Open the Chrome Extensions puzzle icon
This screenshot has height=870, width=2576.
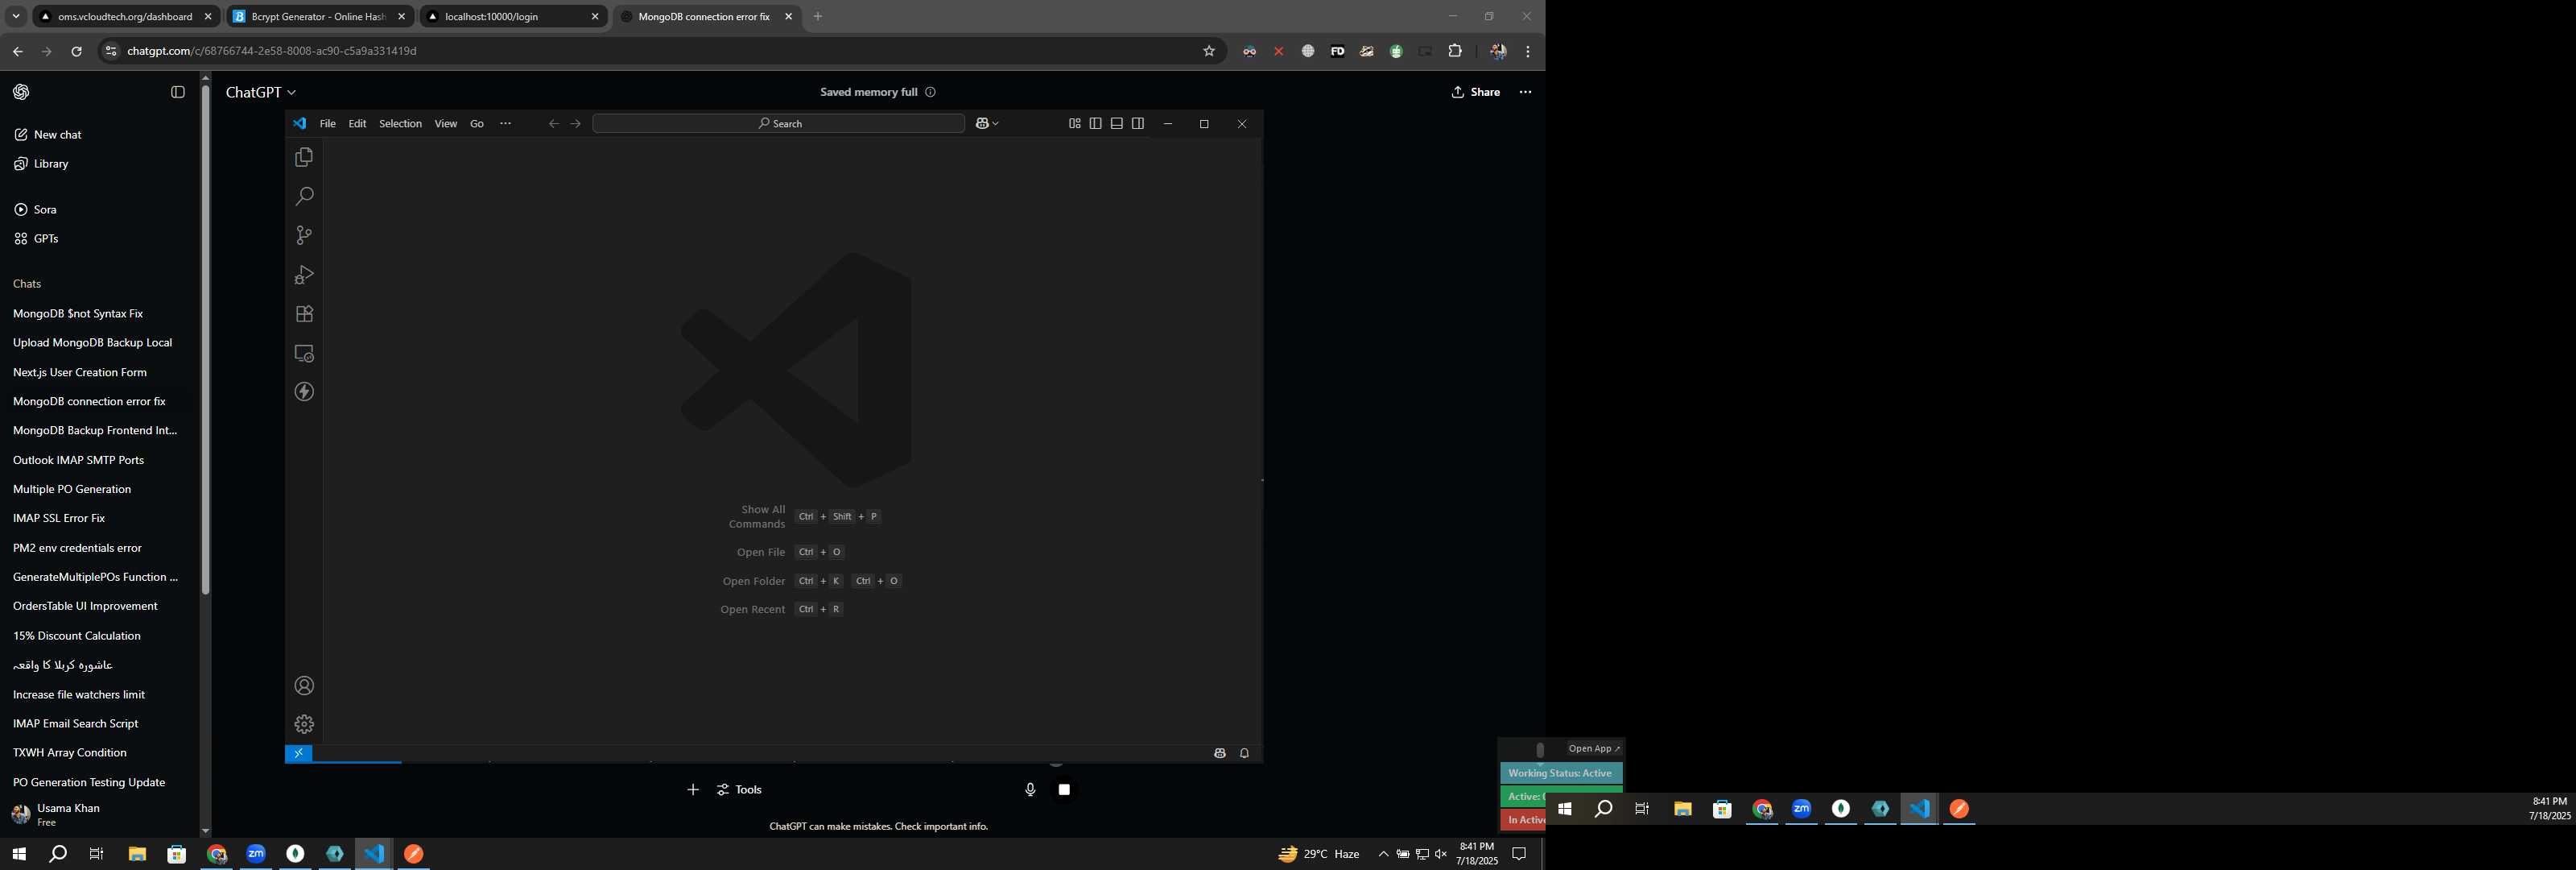coord(1455,51)
